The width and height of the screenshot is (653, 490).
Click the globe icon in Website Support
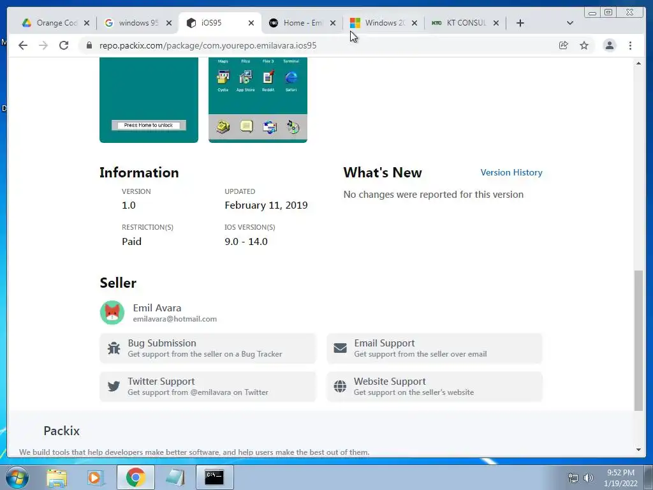tap(340, 386)
